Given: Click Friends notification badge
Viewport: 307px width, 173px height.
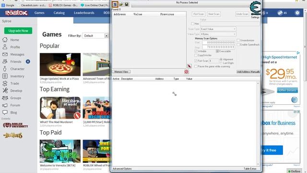Looking at the screenshot, I should click(28, 62).
